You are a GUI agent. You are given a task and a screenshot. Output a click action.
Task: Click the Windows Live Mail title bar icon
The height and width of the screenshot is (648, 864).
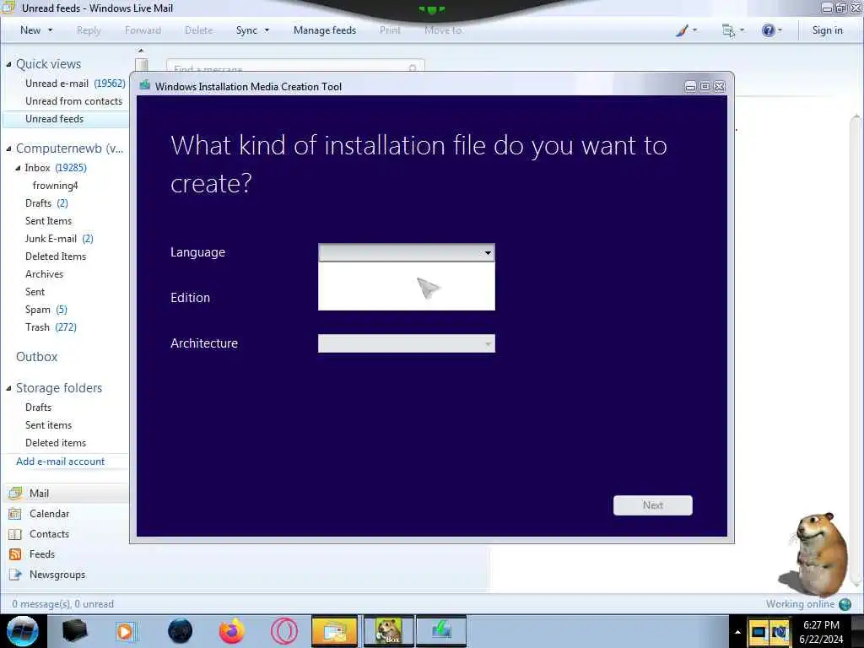tap(8, 7)
